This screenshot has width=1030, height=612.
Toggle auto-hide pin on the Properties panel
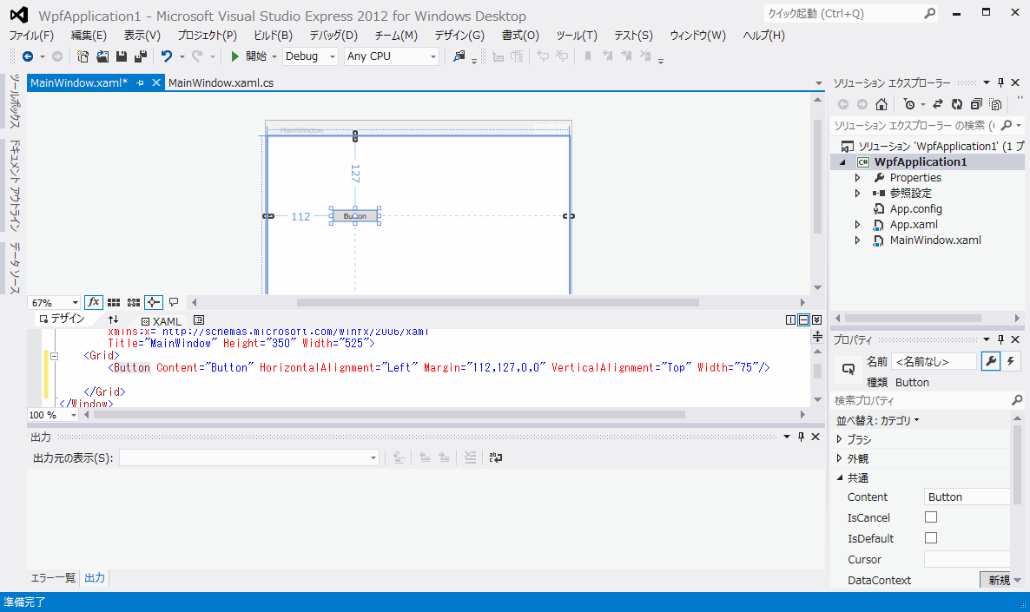pyautogui.click(x=1000, y=339)
